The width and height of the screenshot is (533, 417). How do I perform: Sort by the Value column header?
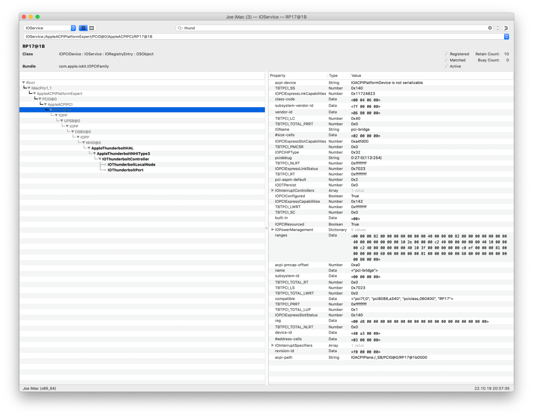432,76
